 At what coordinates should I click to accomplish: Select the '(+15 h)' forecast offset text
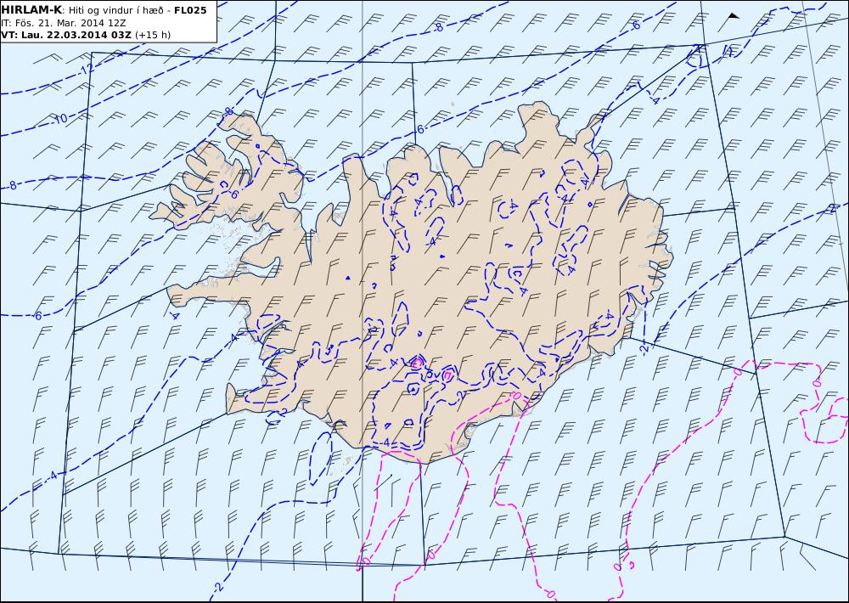(153, 35)
